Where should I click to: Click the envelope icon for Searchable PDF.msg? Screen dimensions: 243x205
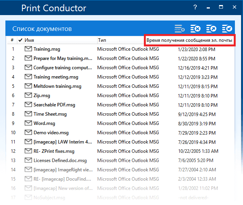coord(28,104)
